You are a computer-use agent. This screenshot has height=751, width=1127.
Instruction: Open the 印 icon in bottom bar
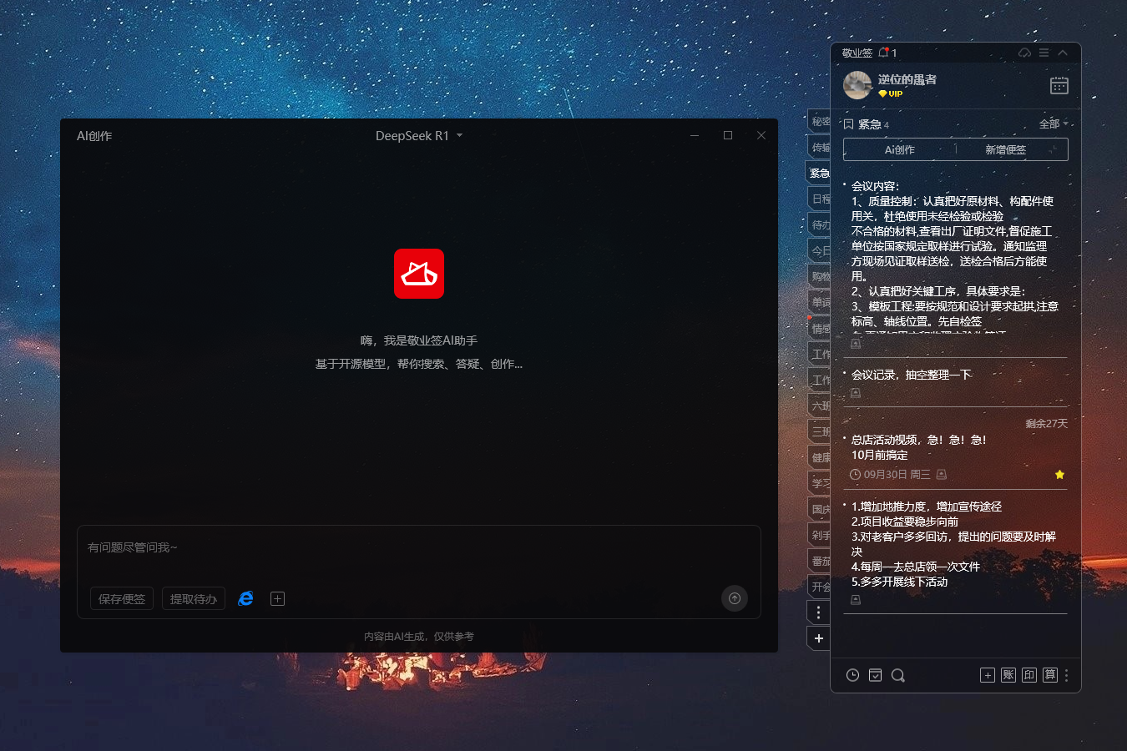click(x=1029, y=675)
